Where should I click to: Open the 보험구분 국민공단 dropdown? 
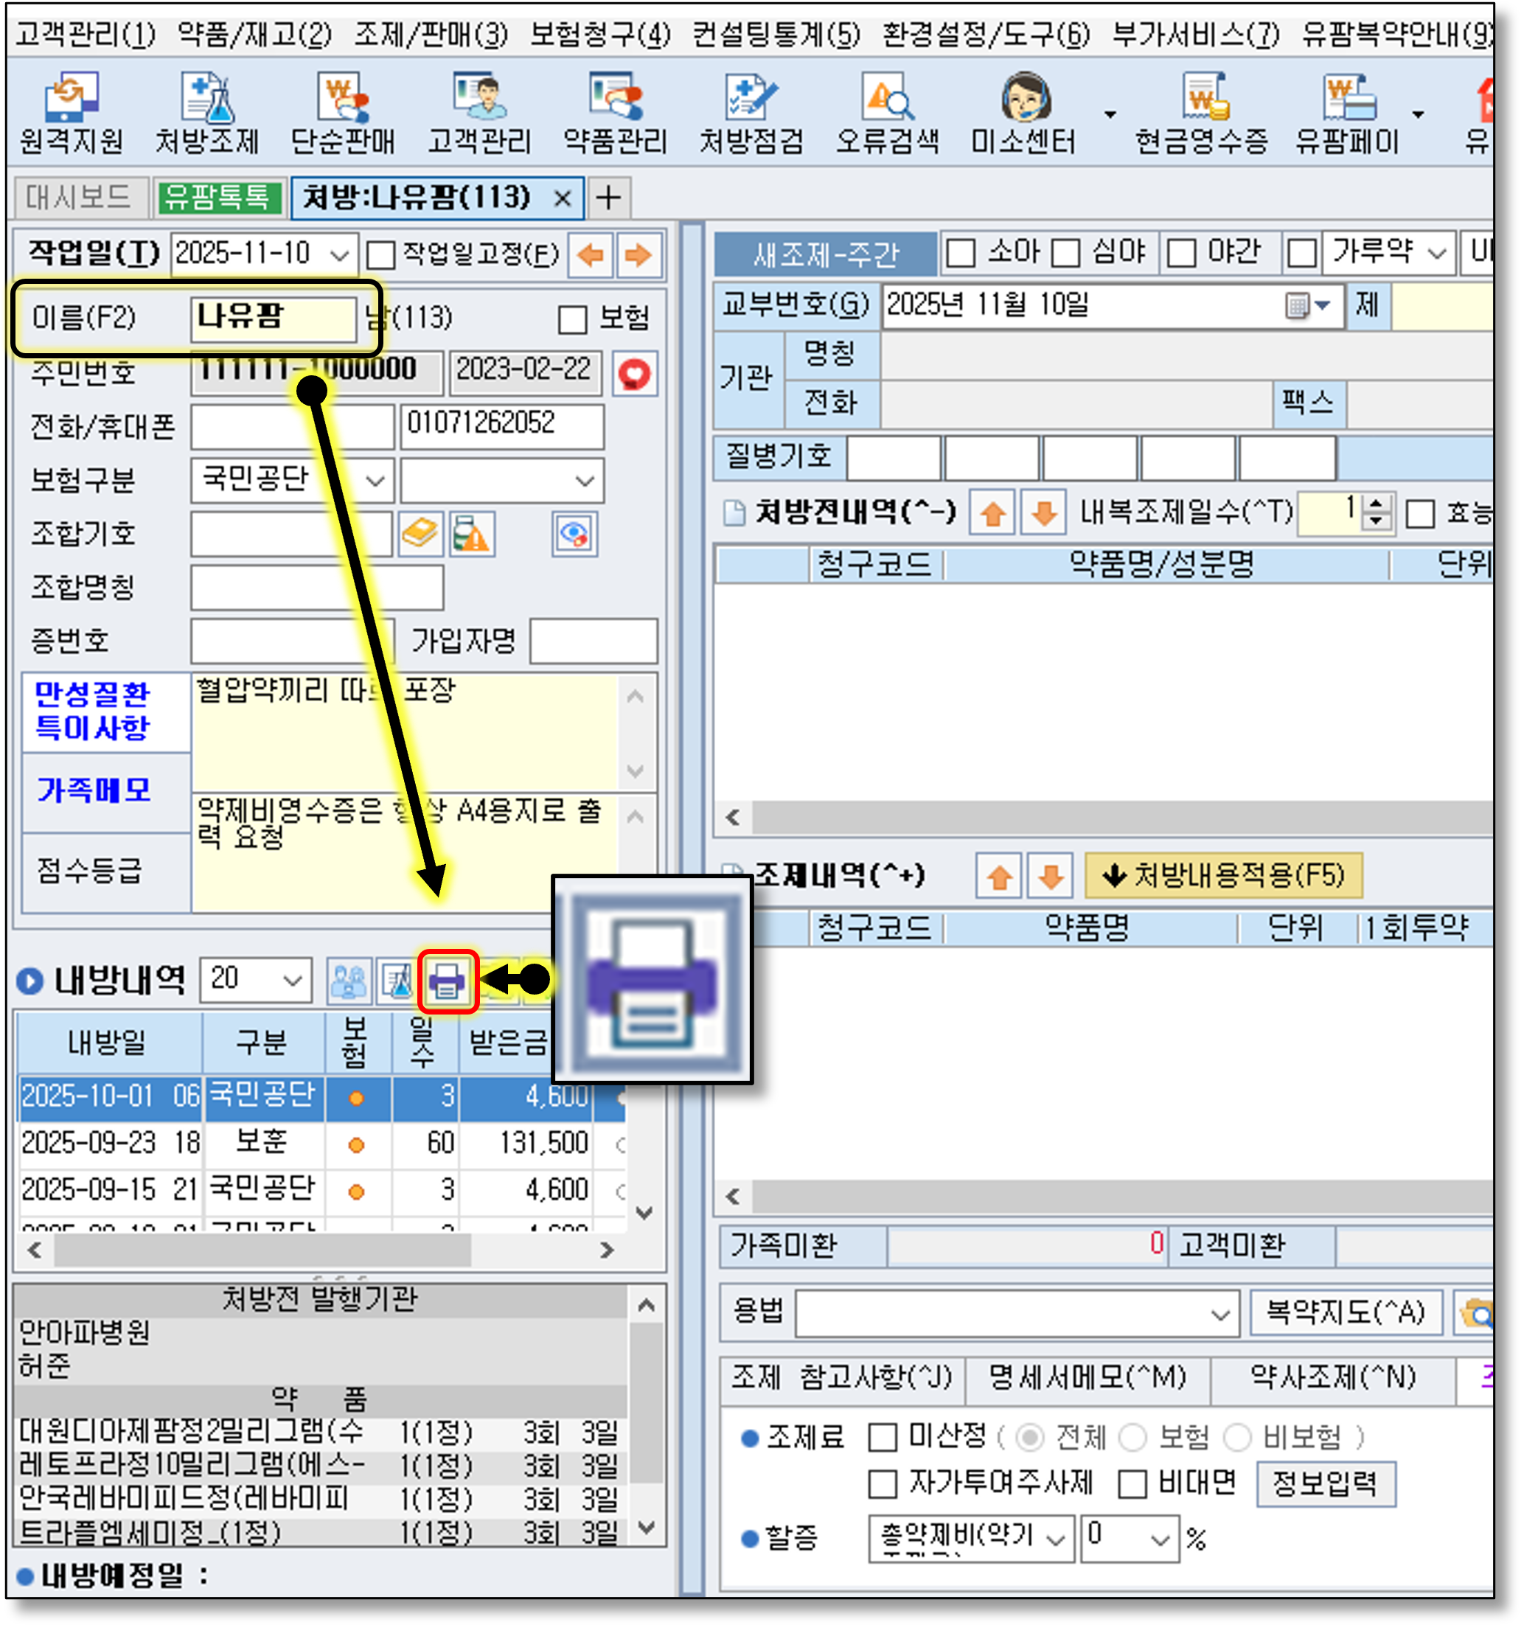pyautogui.click(x=375, y=481)
